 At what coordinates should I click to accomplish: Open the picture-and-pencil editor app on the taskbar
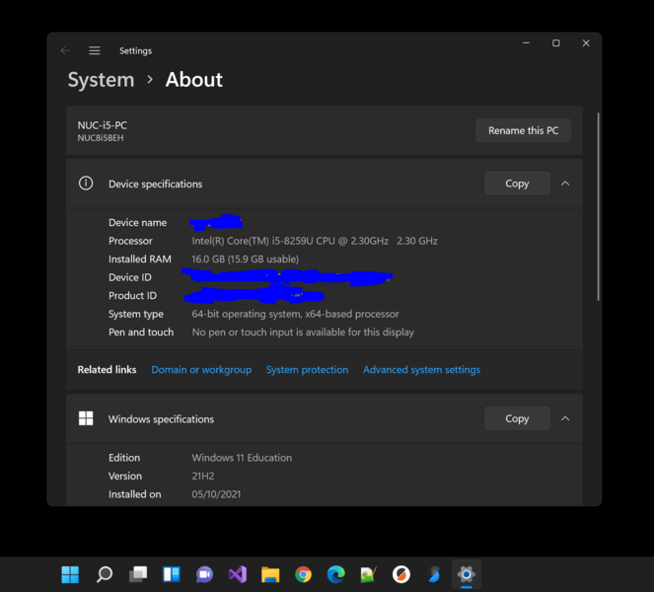[x=369, y=574]
